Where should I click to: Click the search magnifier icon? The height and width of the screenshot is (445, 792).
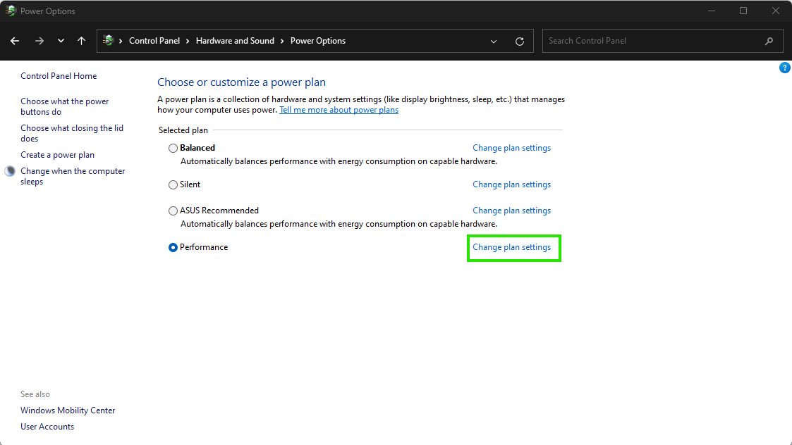(x=769, y=41)
